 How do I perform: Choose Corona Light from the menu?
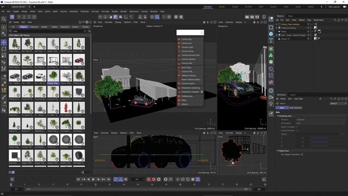pos(190,47)
